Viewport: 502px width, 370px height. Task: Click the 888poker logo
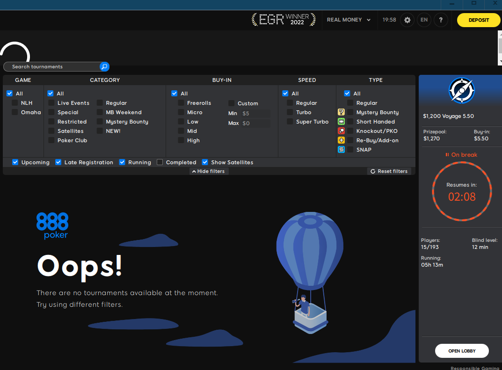coord(52,225)
